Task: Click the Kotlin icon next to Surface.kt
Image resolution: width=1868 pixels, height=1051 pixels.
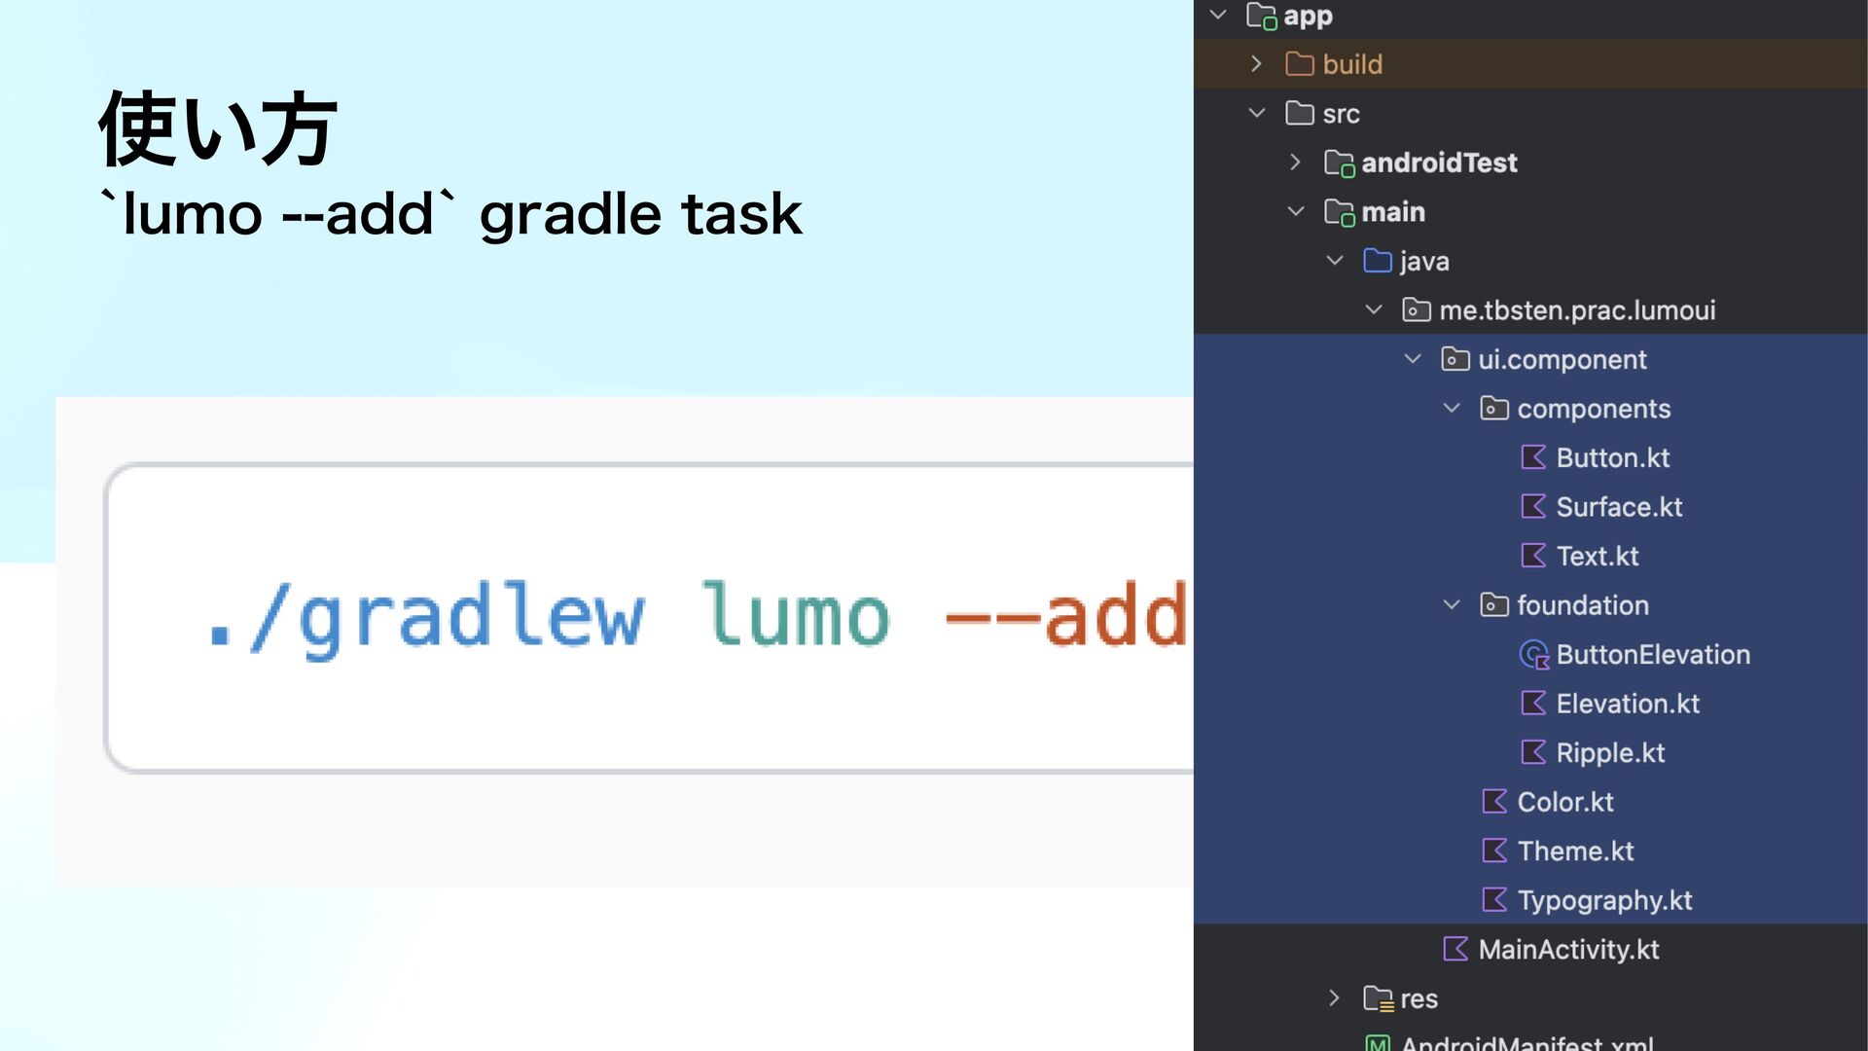Action: 1533,506
